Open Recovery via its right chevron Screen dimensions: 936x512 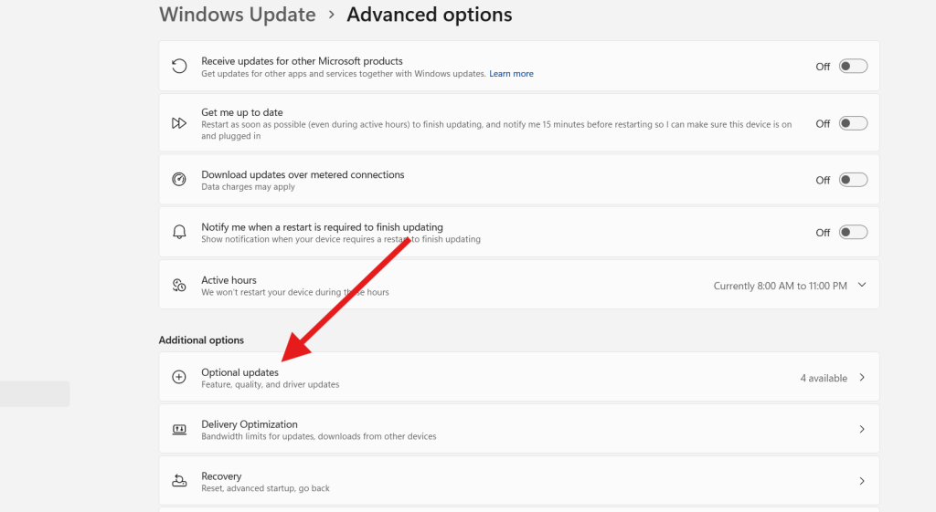tap(862, 481)
